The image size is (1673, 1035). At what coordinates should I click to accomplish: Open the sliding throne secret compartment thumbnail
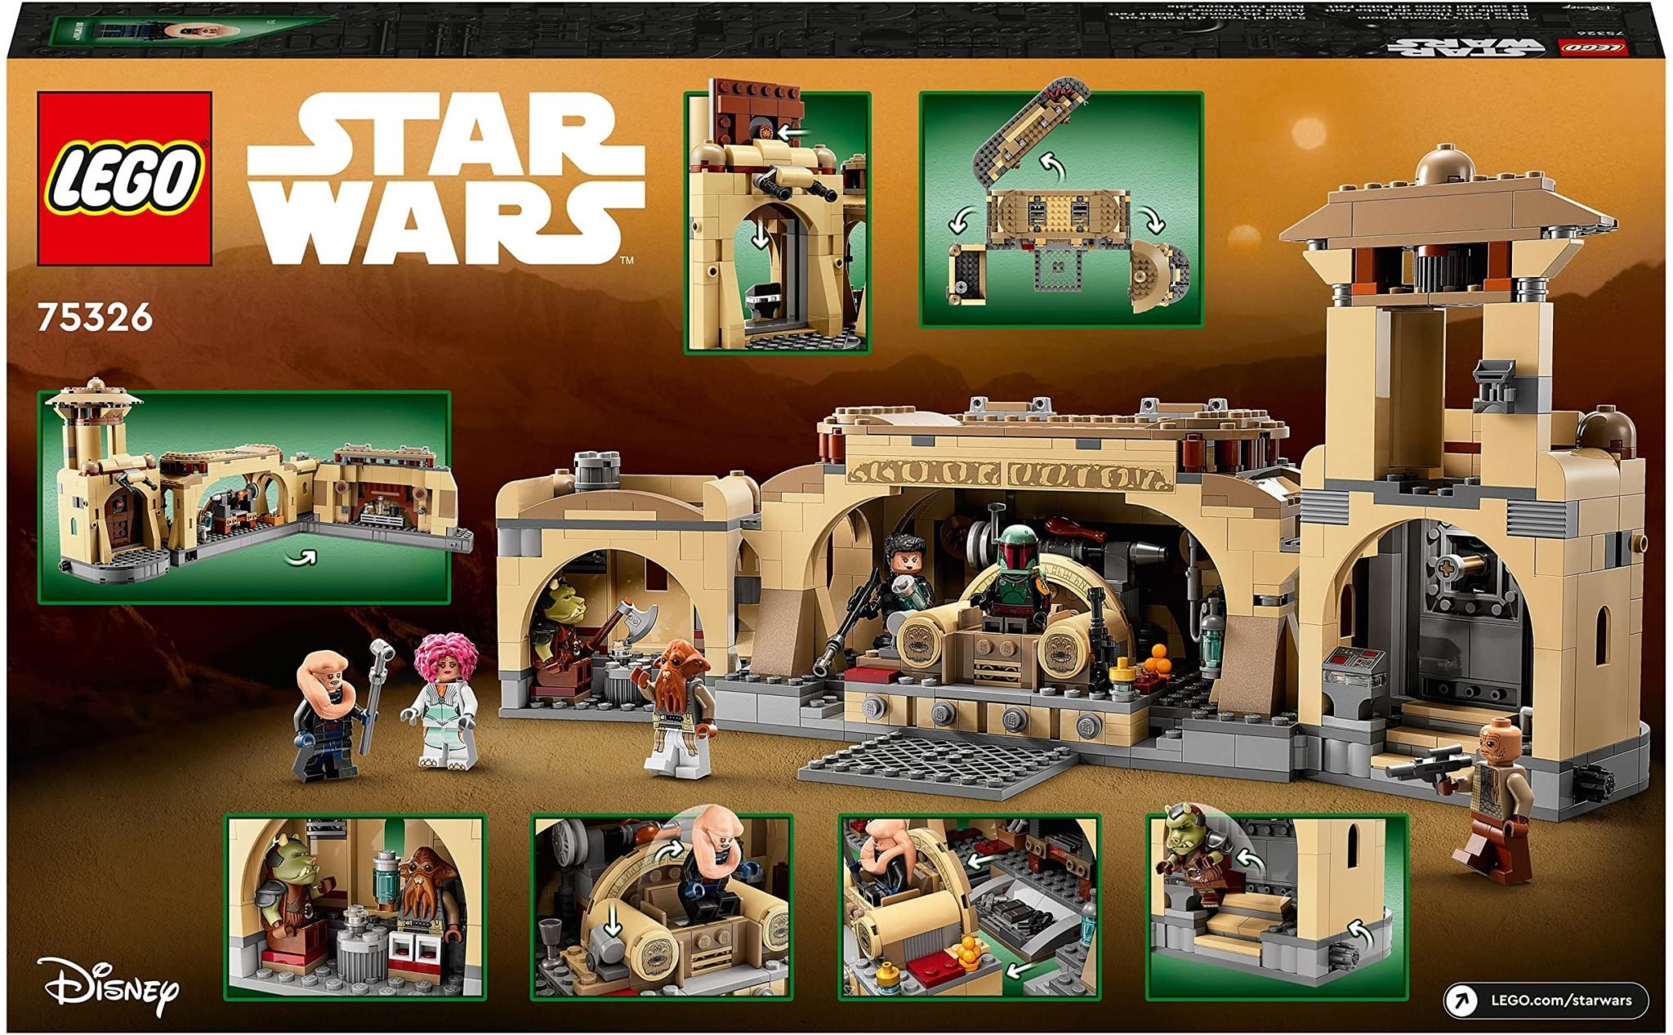[x=968, y=906]
